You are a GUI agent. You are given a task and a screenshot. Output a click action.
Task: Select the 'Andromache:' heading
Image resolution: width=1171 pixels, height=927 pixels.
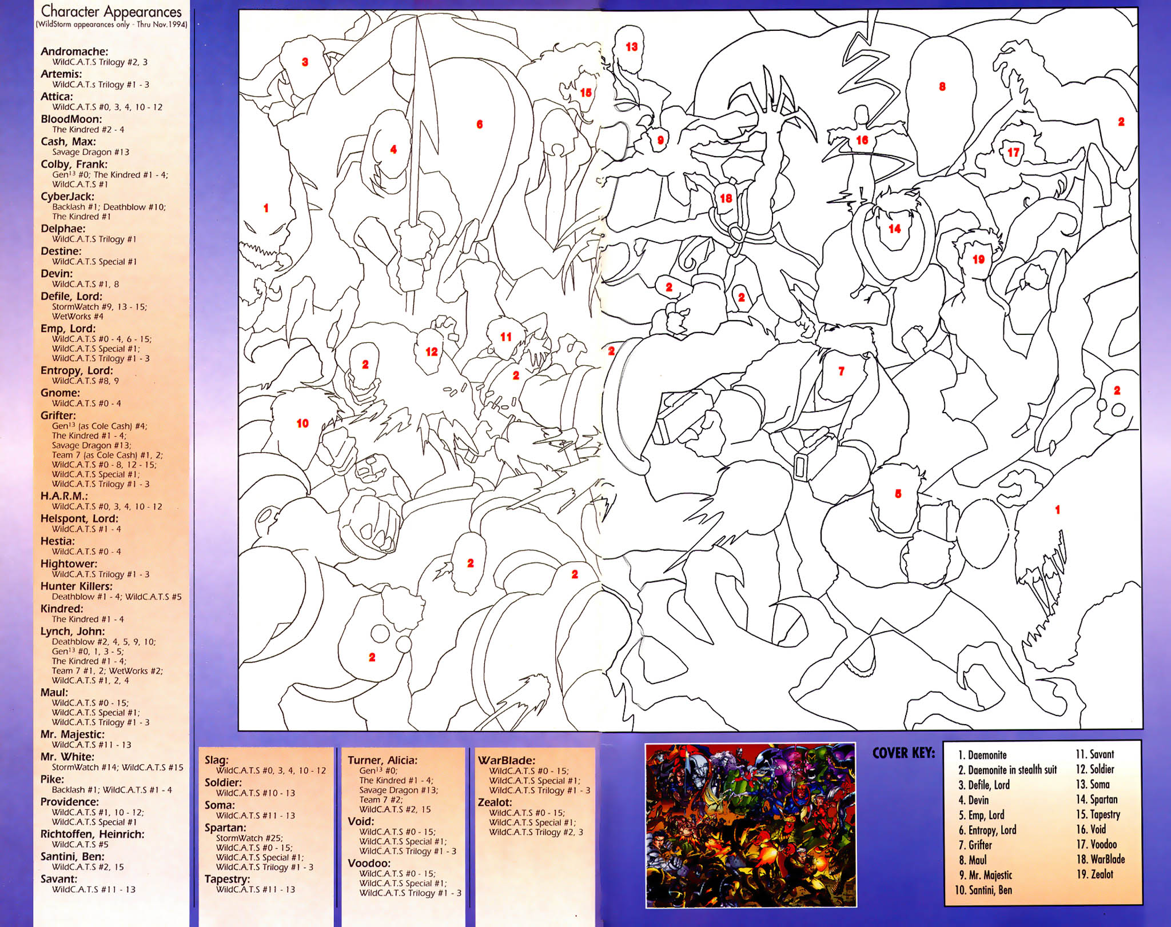click(x=74, y=51)
